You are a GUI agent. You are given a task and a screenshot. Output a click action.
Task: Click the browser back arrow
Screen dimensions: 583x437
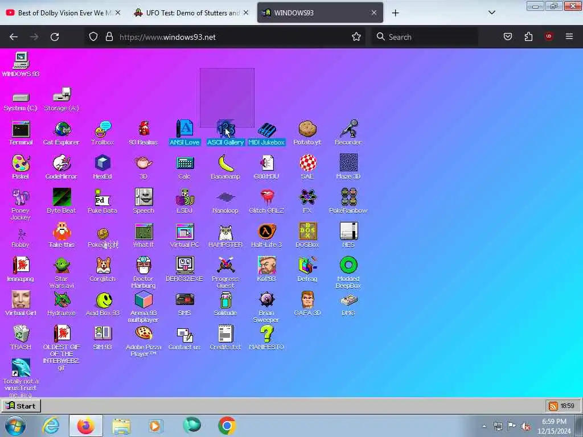[14, 37]
